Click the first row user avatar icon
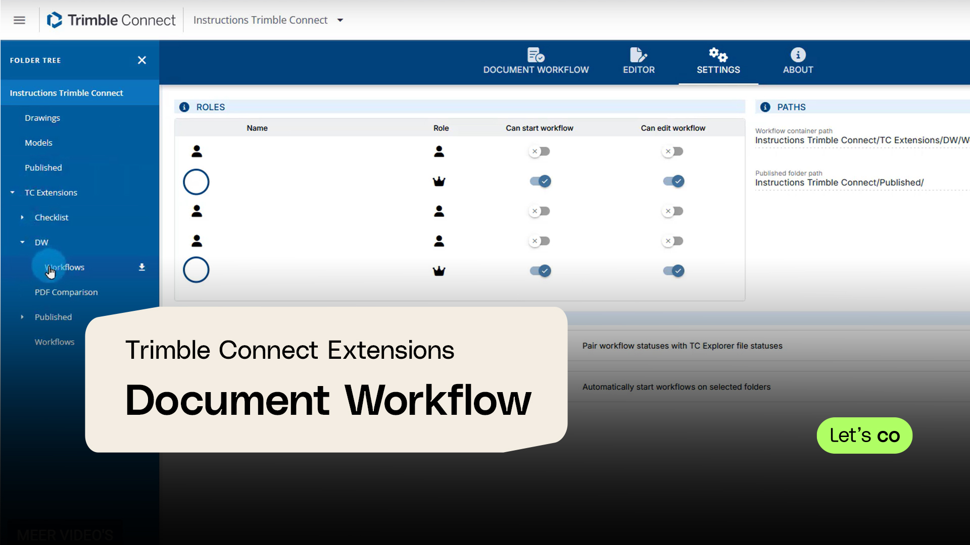Screen dimensions: 970x545 pos(197,151)
